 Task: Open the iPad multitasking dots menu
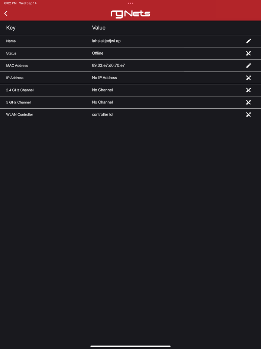(x=130, y=3)
